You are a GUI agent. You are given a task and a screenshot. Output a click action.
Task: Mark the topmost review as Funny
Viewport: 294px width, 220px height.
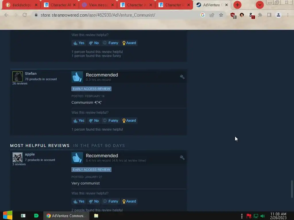point(111,43)
